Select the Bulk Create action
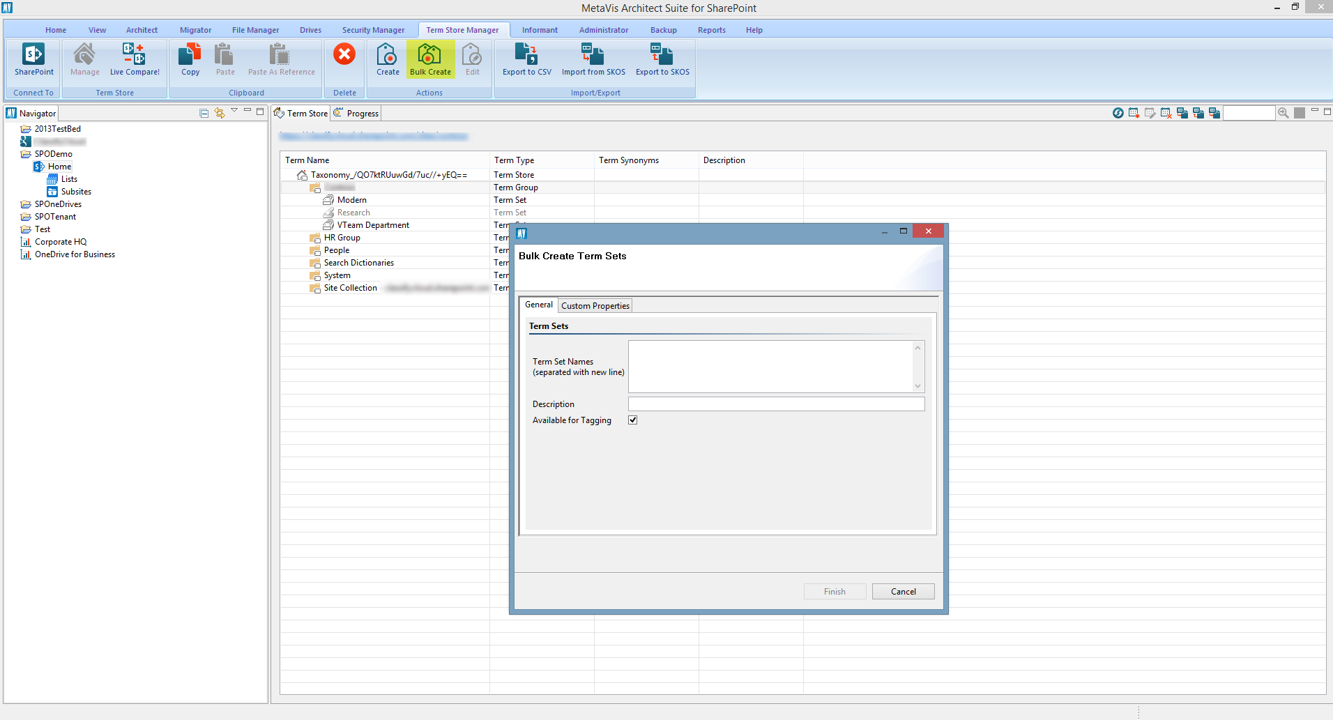Viewport: 1333px width, 720px height. (430, 59)
